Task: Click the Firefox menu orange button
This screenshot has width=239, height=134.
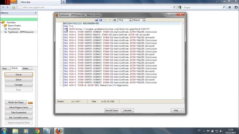Action: pyautogui.click(x=13, y=1)
